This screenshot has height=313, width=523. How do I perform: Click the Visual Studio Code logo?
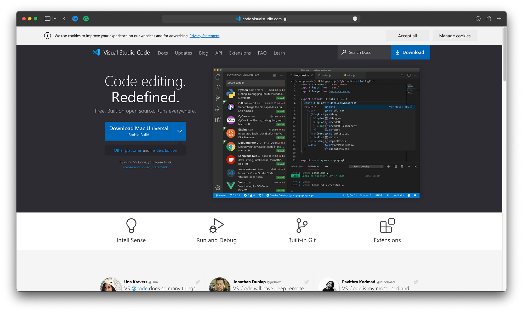[x=96, y=52]
